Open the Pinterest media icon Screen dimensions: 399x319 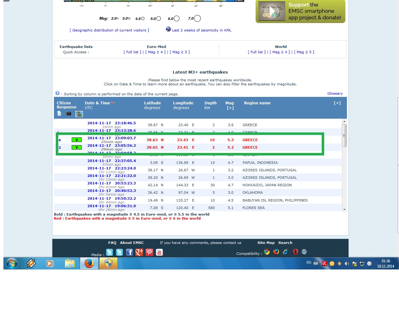(149, 252)
